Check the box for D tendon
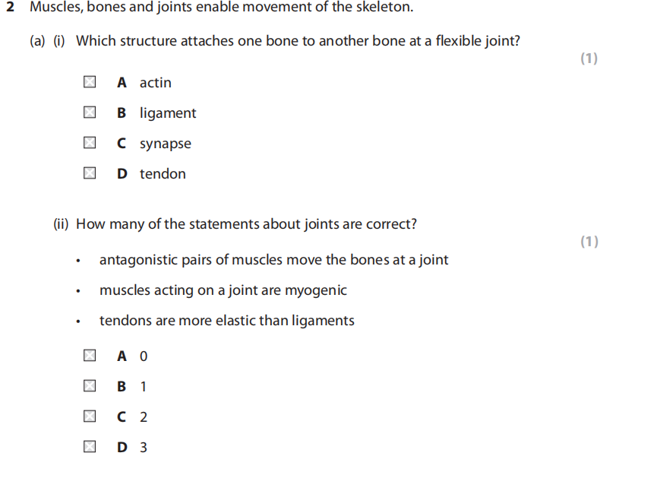The width and height of the screenshot is (657, 494). click(x=90, y=173)
